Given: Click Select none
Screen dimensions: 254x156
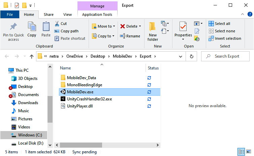Looking at the screenshot, I should point(222,31).
